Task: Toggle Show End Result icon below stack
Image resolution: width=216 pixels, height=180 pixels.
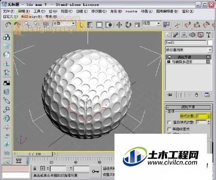Action: pos(180,95)
